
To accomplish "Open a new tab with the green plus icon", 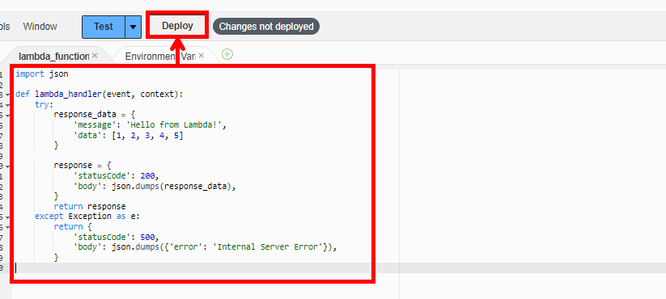I will pyautogui.click(x=227, y=54).
